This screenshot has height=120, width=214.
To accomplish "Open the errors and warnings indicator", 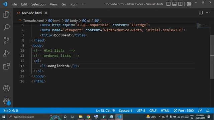I will (x=11, y=111).
